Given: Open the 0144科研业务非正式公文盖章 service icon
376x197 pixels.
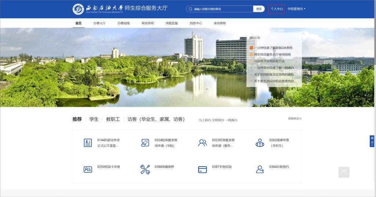Looking at the screenshot, I should click(88, 143).
